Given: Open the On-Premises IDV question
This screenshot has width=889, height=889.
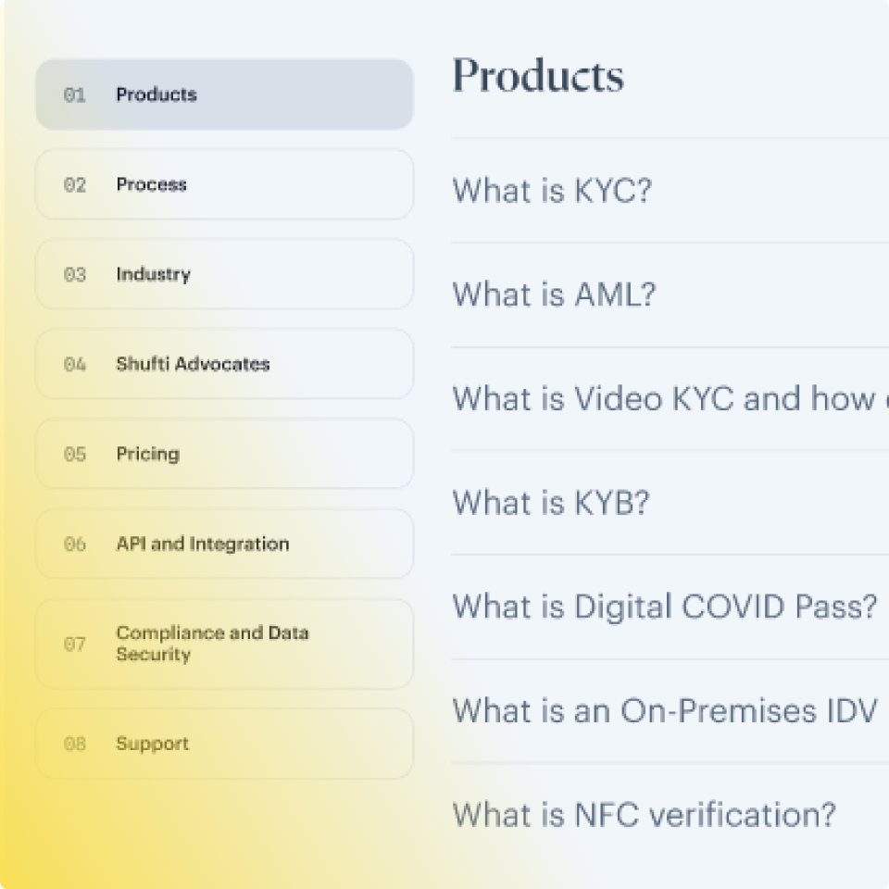Looking at the screenshot, I should coord(664,711).
